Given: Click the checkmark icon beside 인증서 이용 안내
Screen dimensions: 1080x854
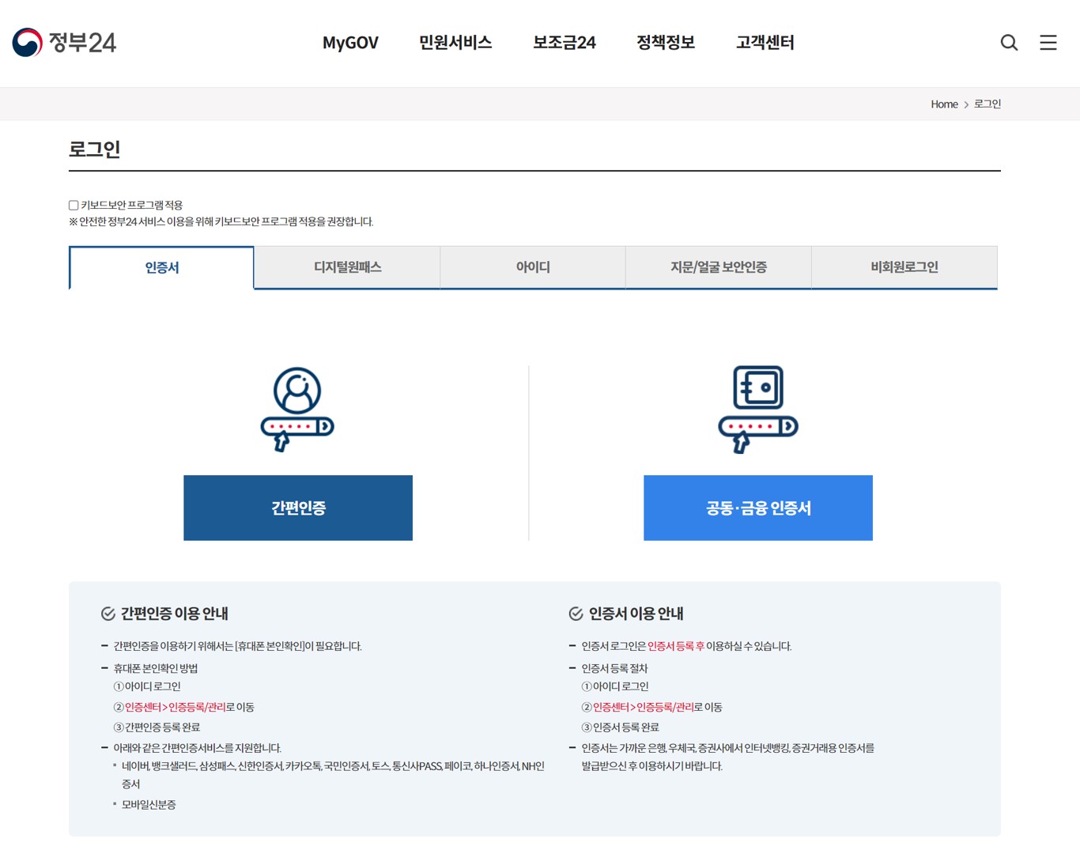Looking at the screenshot, I should (x=575, y=613).
